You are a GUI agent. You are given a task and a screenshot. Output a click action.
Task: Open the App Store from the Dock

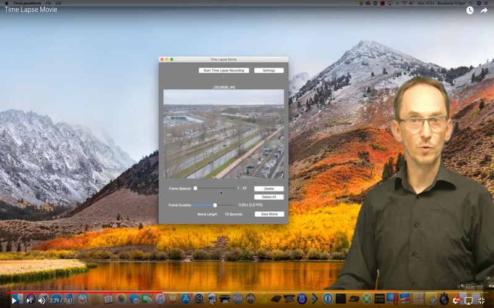pyautogui.click(x=186, y=299)
